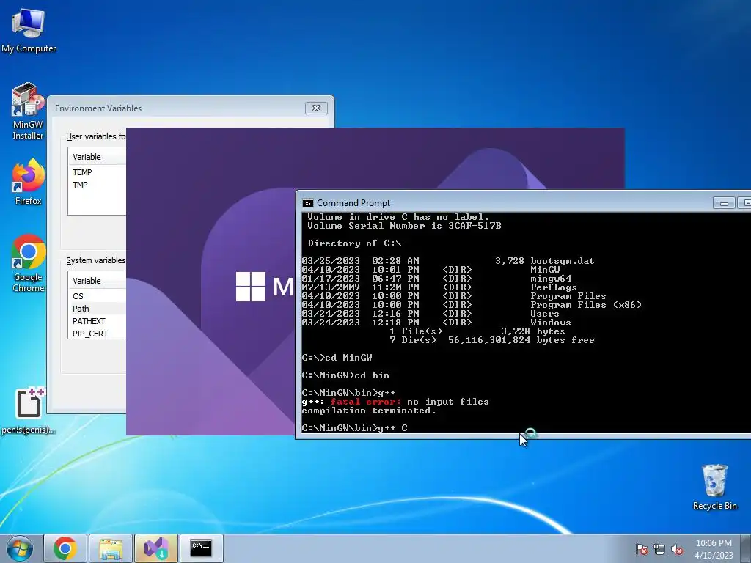The width and height of the screenshot is (751, 563).
Task: Open the Recycle Bin
Action: 714,487
